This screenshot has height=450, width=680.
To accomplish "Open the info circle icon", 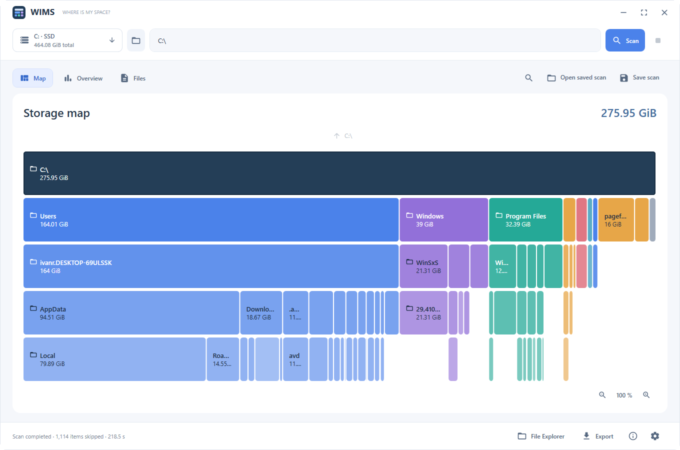I will (633, 436).
